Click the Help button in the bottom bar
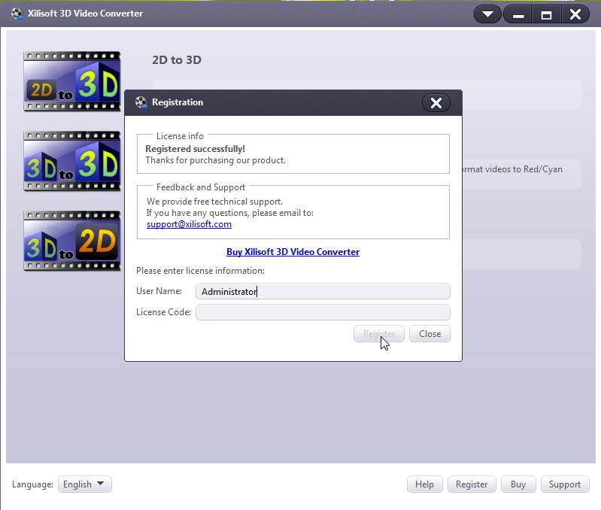The width and height of the screenshot is (601, 510). 425,484
